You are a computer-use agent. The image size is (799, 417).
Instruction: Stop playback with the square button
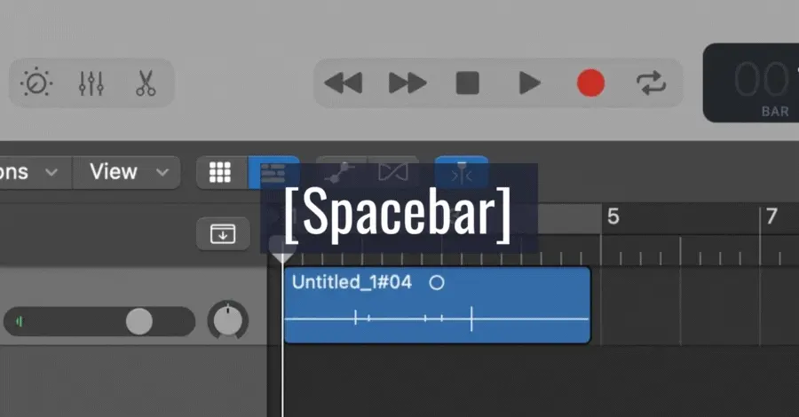(x=467, y=83)
